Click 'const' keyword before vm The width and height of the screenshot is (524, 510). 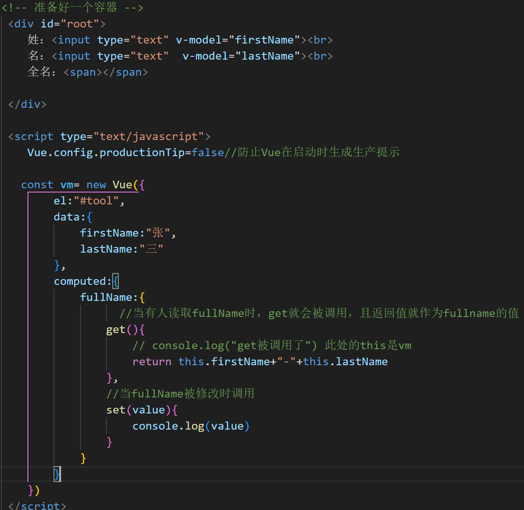[37, 185]
